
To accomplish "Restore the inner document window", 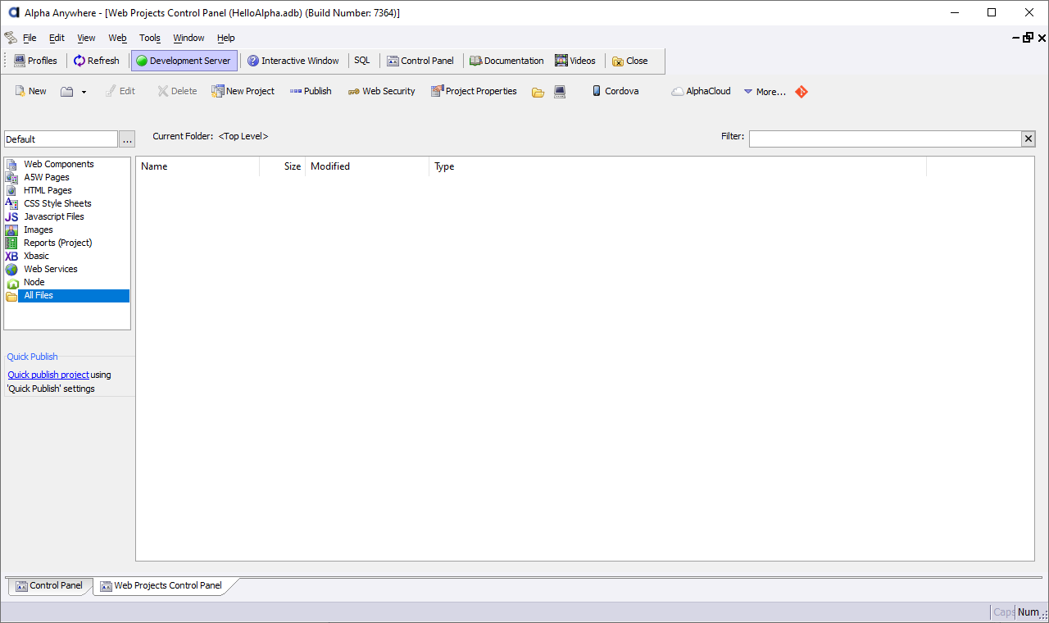I will [1028, 38].
